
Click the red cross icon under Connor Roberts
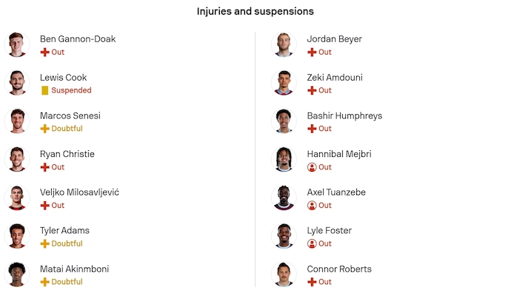(312, 282)
